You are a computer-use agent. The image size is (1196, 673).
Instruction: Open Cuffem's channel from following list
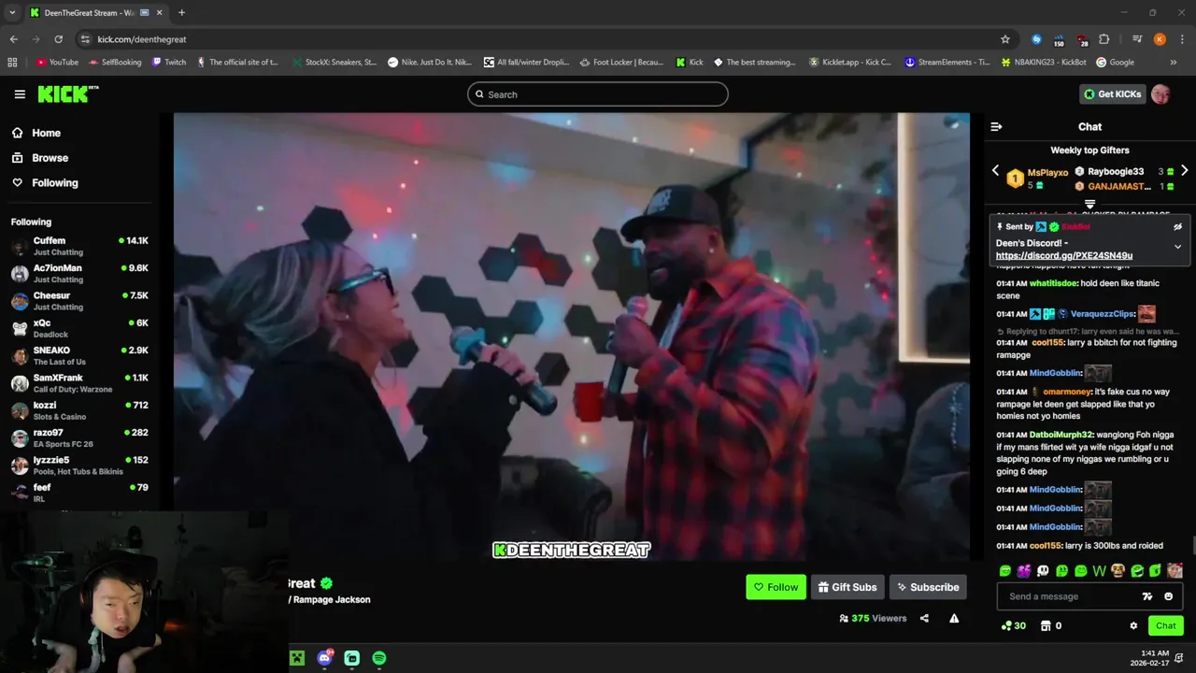click(79, 246)
